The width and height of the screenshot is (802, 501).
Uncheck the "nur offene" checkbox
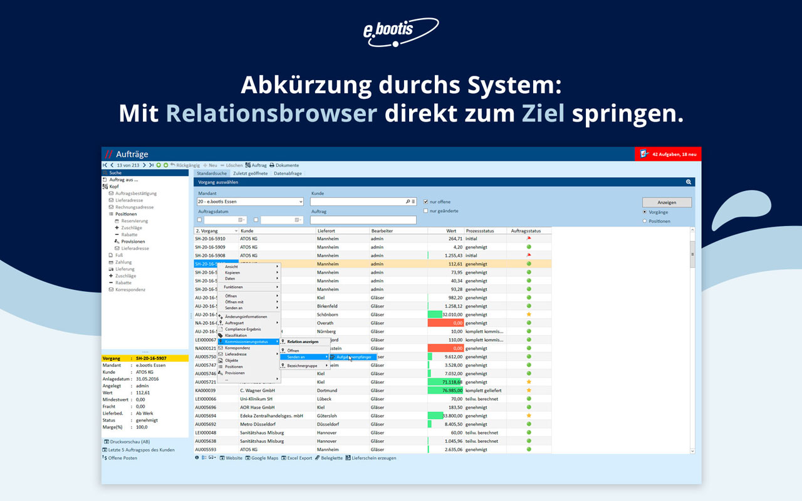click(426, 202)
